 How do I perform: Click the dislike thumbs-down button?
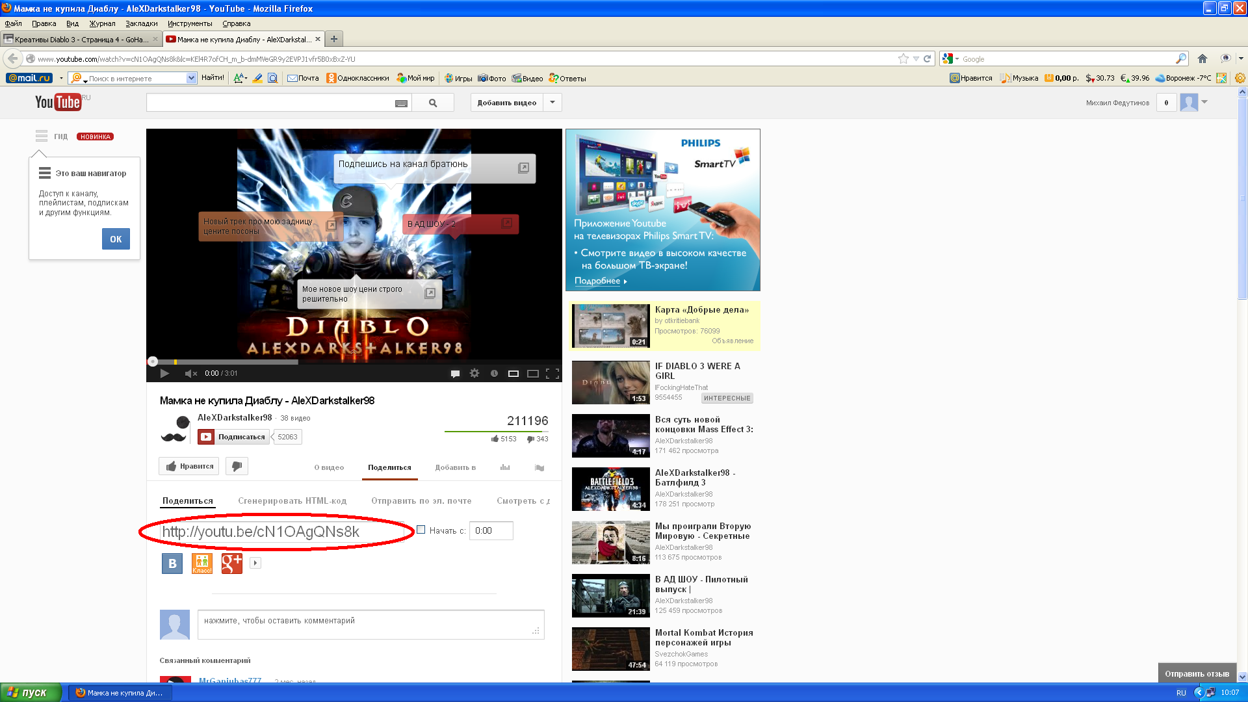click(237, 466)
